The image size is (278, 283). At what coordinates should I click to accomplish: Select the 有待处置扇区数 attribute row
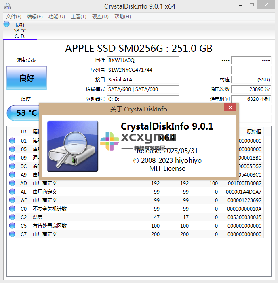pos(135,226)
